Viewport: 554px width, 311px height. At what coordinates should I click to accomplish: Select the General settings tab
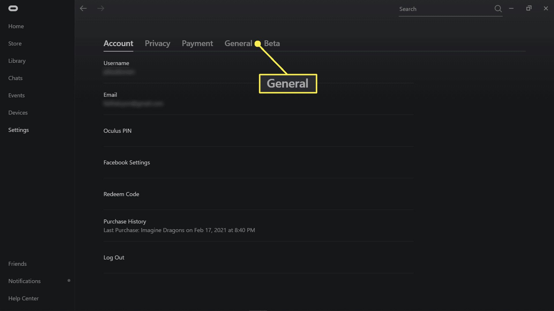(238, 43)
